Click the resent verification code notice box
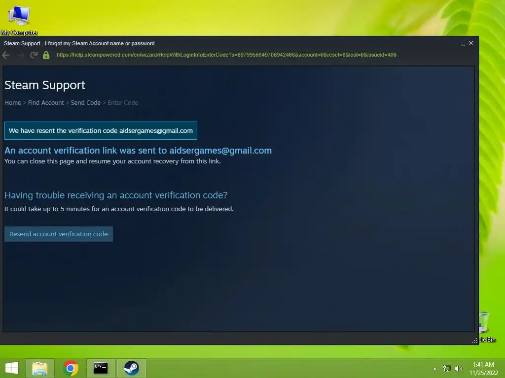505x378 pixels. pyautogui.click(x=101, y=130)
